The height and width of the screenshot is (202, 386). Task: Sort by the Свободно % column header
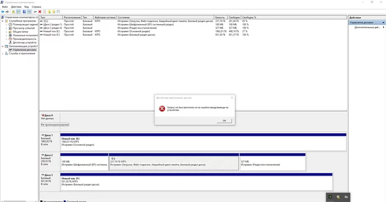249,18
